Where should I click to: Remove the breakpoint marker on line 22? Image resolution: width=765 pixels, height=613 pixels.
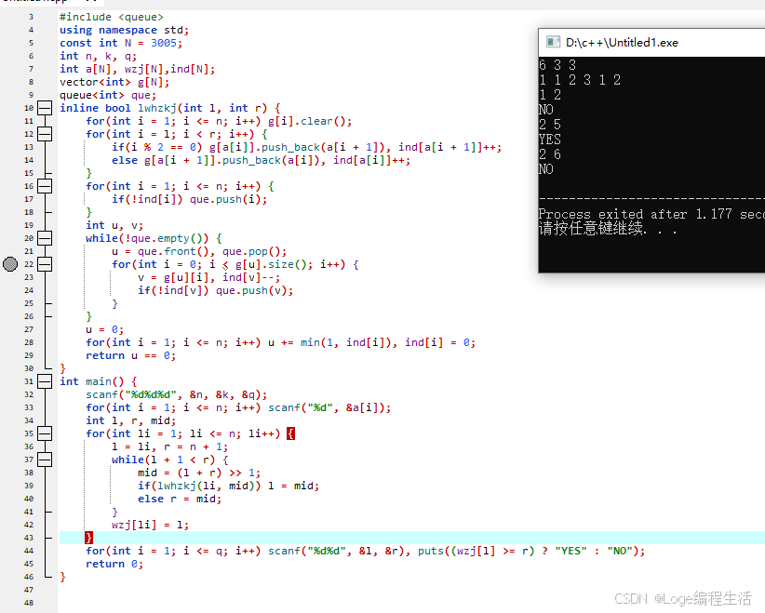tap(10, 264)
